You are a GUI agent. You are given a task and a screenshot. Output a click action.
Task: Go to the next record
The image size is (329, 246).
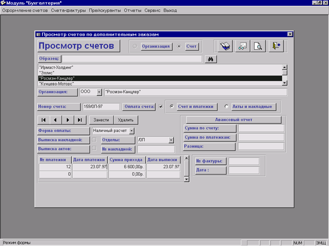(x=67, y=120)
